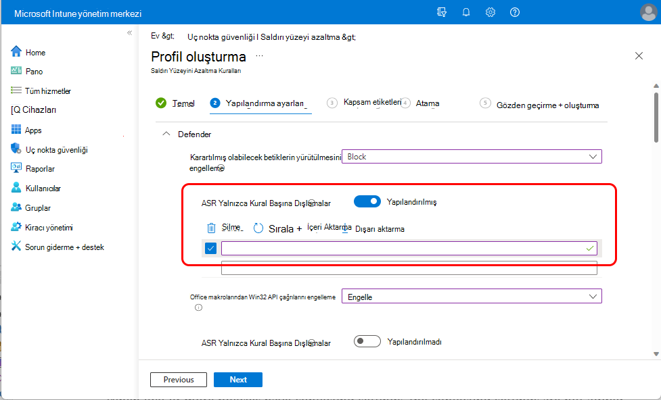This screenshot has height=400, width=661.
Task: Go to the Kapsam etiketleri step
Action: click(x=365, y=102)
